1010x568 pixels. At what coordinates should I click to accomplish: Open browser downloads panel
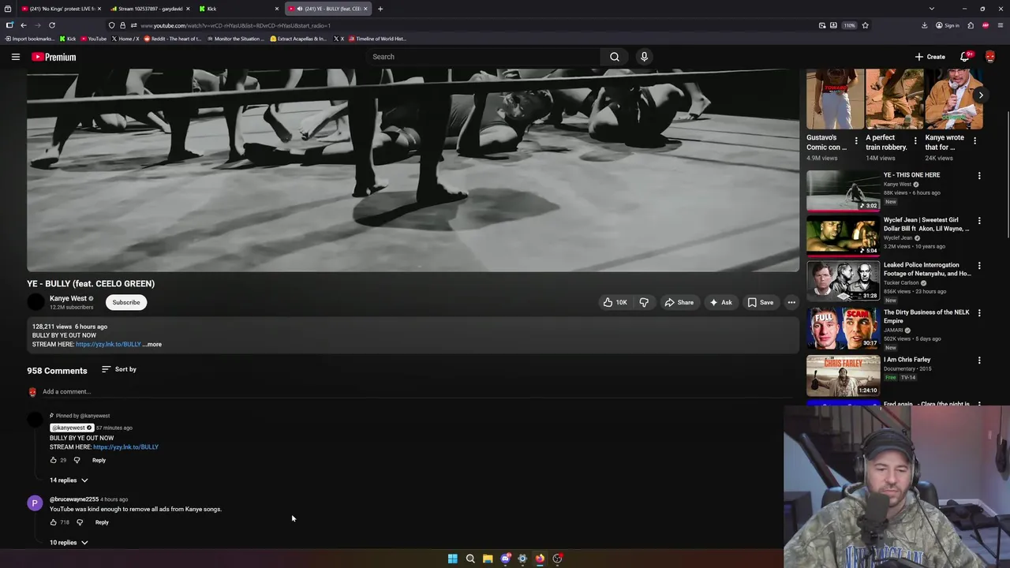(x=924, y=25)
